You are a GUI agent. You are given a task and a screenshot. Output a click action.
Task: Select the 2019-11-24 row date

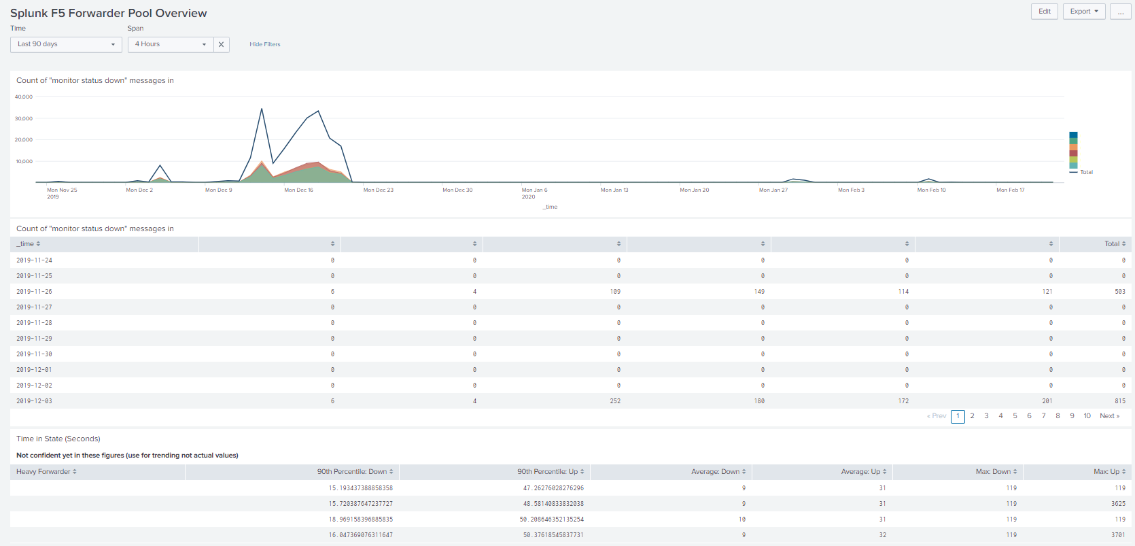pos(34,260)
